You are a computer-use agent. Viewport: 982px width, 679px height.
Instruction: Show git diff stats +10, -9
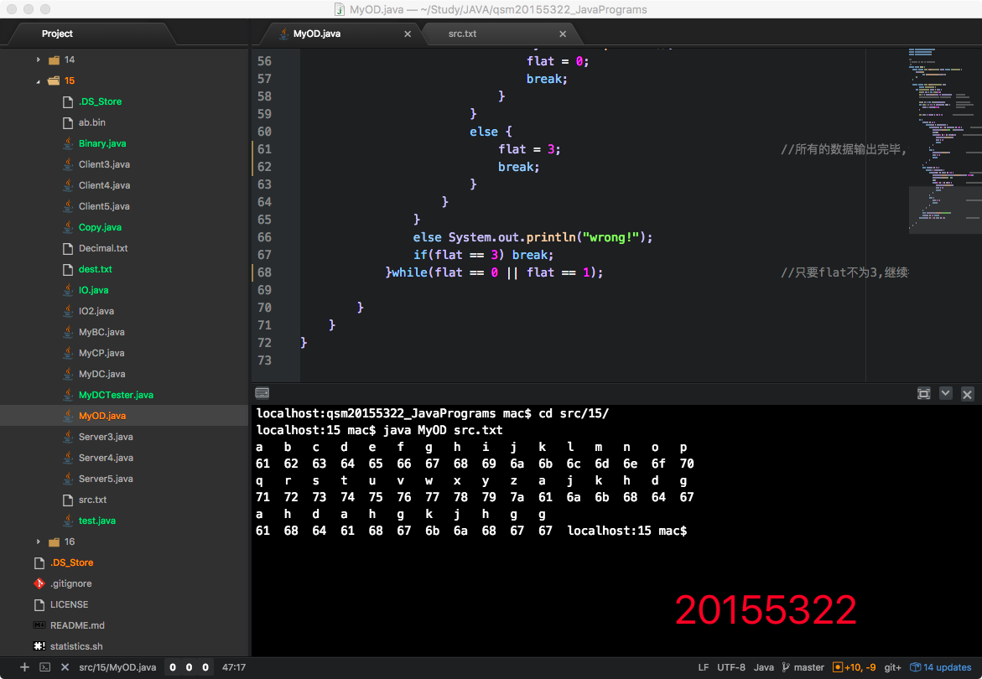(855, 667)
